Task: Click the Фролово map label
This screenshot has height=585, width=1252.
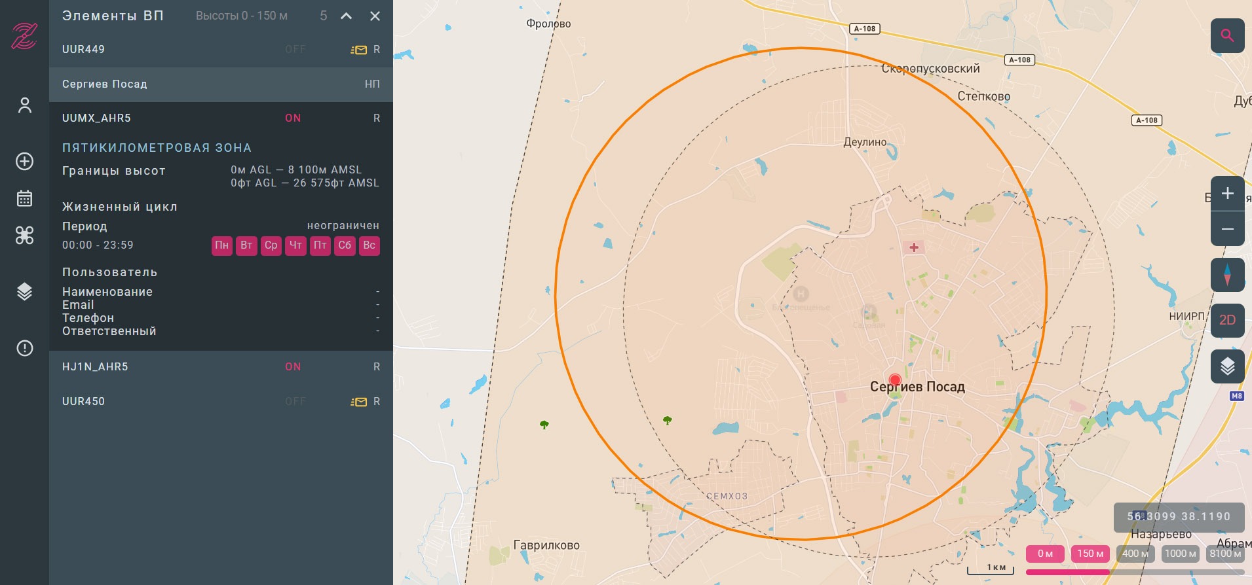Action: click(x=548, y=24)
